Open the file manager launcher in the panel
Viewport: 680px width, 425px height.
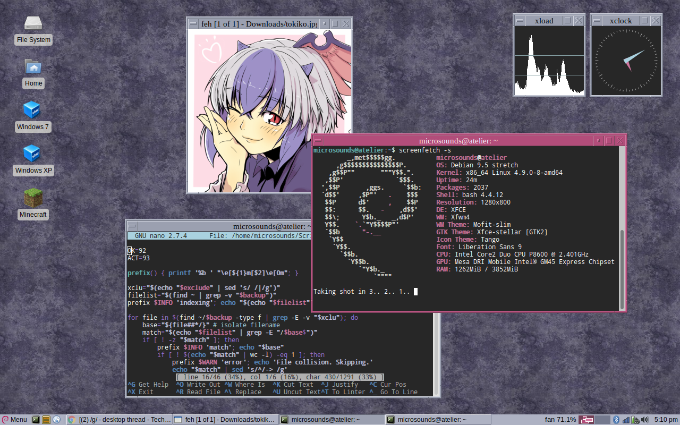coord(46,420)
